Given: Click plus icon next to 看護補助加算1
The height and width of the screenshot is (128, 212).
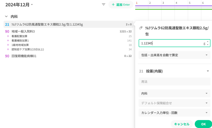Looking at the screenshot, I should [x=8, y=41].
